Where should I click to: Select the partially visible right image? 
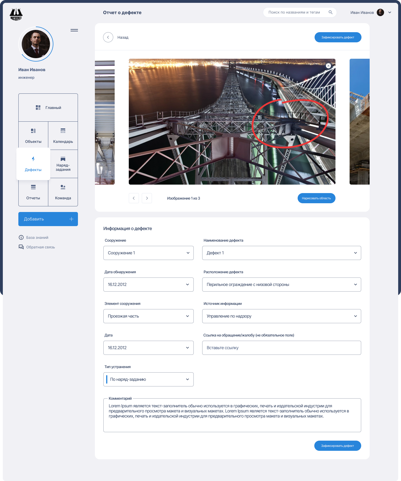click(x=359, y=122)
